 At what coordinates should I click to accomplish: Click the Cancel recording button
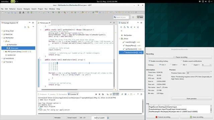(163, 117)
